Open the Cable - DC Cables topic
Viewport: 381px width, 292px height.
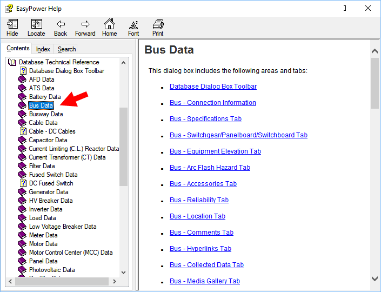[52, 131]
